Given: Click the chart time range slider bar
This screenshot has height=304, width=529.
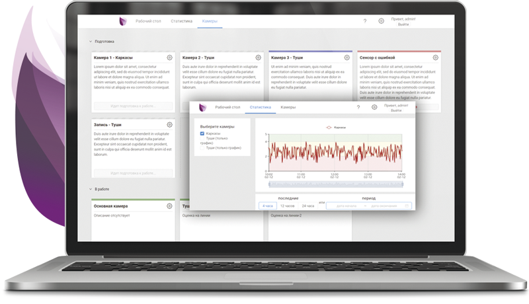Looking at the screenshot, I should [x=334, y=184].
